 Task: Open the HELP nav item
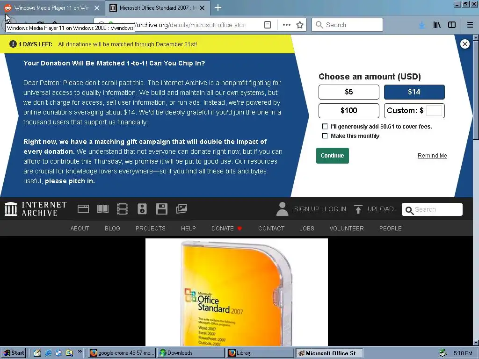[188, 228]
